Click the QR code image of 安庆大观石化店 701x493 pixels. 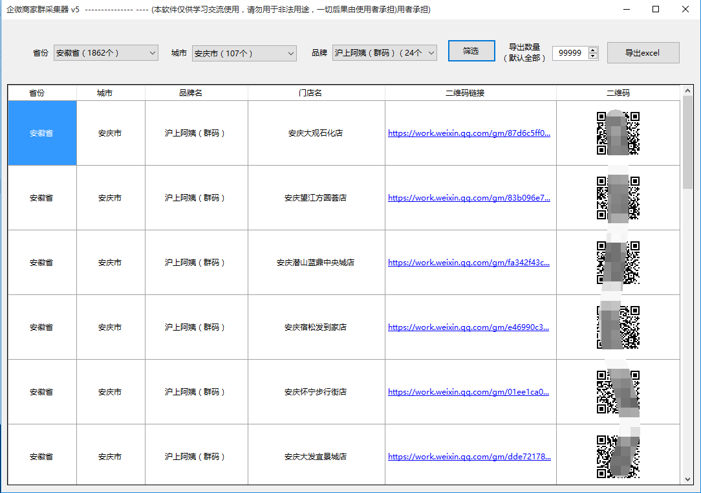pyautogui.click(x=619, y=133)
